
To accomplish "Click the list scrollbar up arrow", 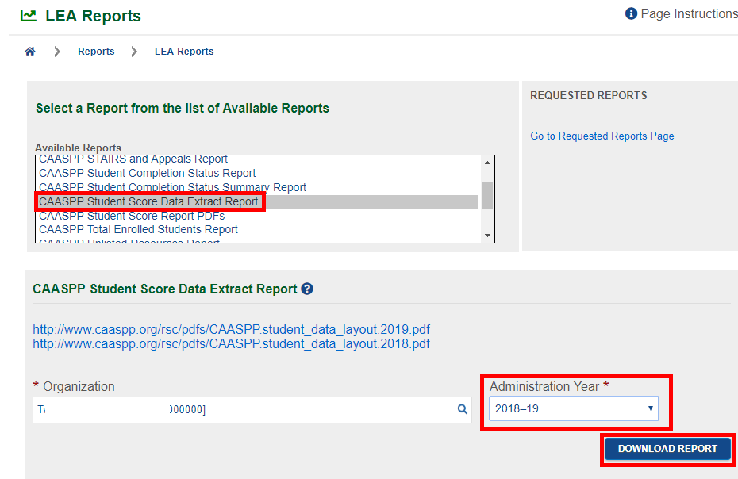I will click(487, 163).
